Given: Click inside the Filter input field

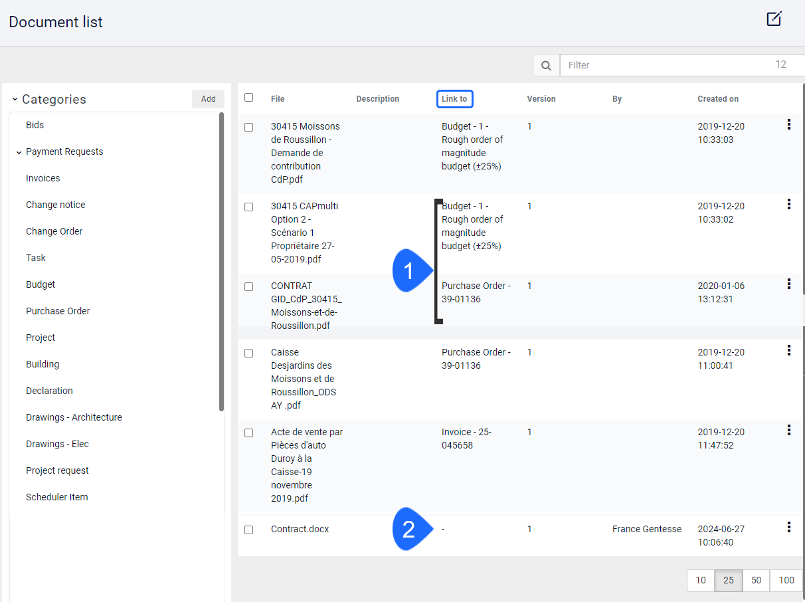Looking at the screenshot, I should pos(682,65).
